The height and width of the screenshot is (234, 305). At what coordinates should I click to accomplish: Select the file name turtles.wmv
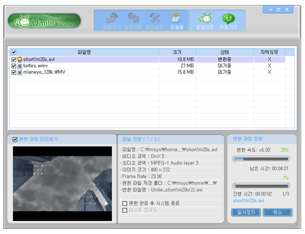(x=35, y=66)
